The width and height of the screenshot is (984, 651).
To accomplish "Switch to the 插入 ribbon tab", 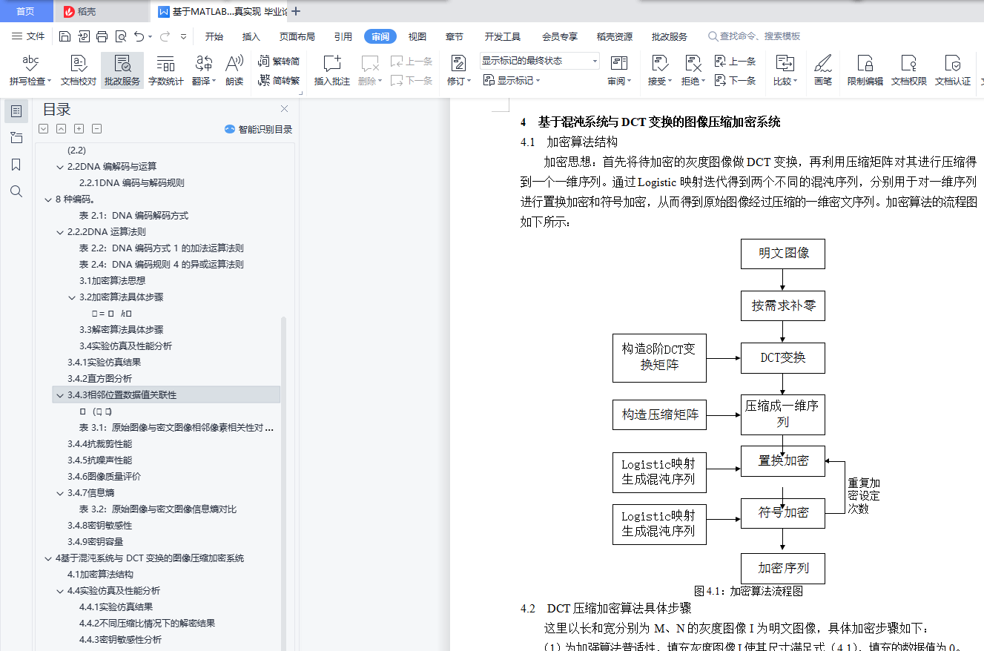I will tap(251, 36).
